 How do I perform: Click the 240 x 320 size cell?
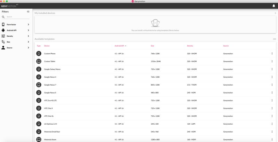(155, 124)
